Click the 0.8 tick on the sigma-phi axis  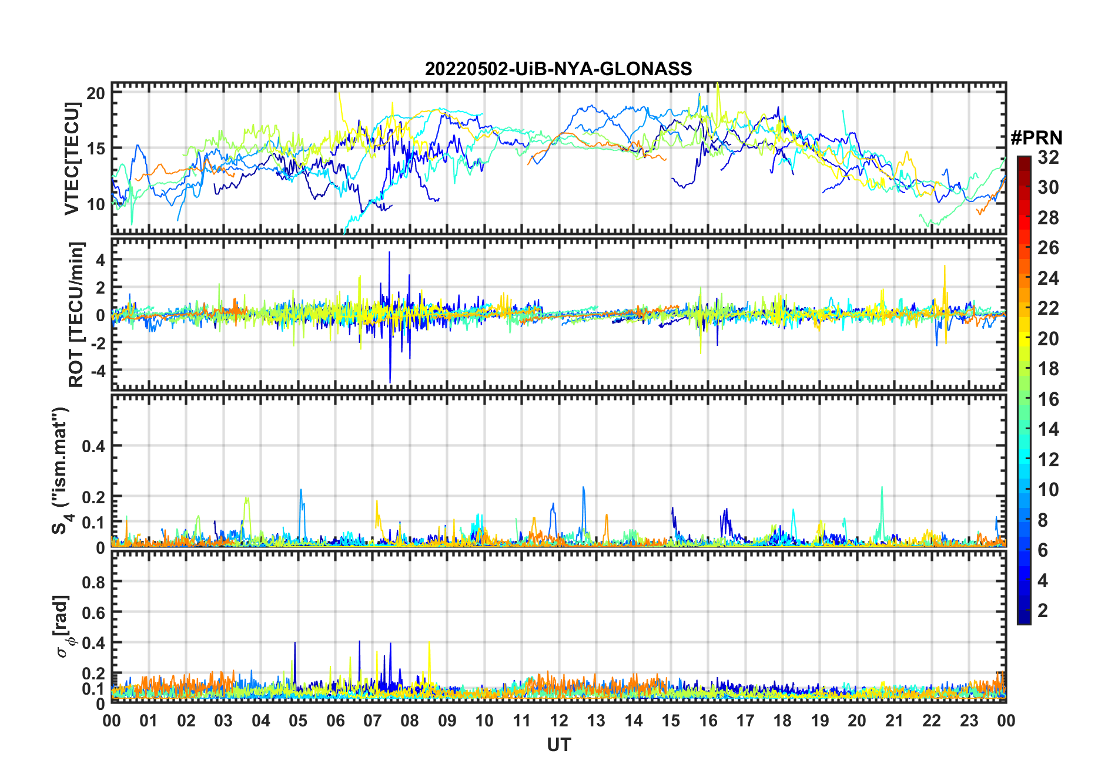pos(93,582)
